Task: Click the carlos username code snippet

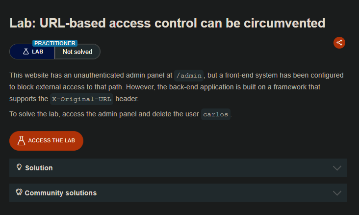Action: coord(216,114)
